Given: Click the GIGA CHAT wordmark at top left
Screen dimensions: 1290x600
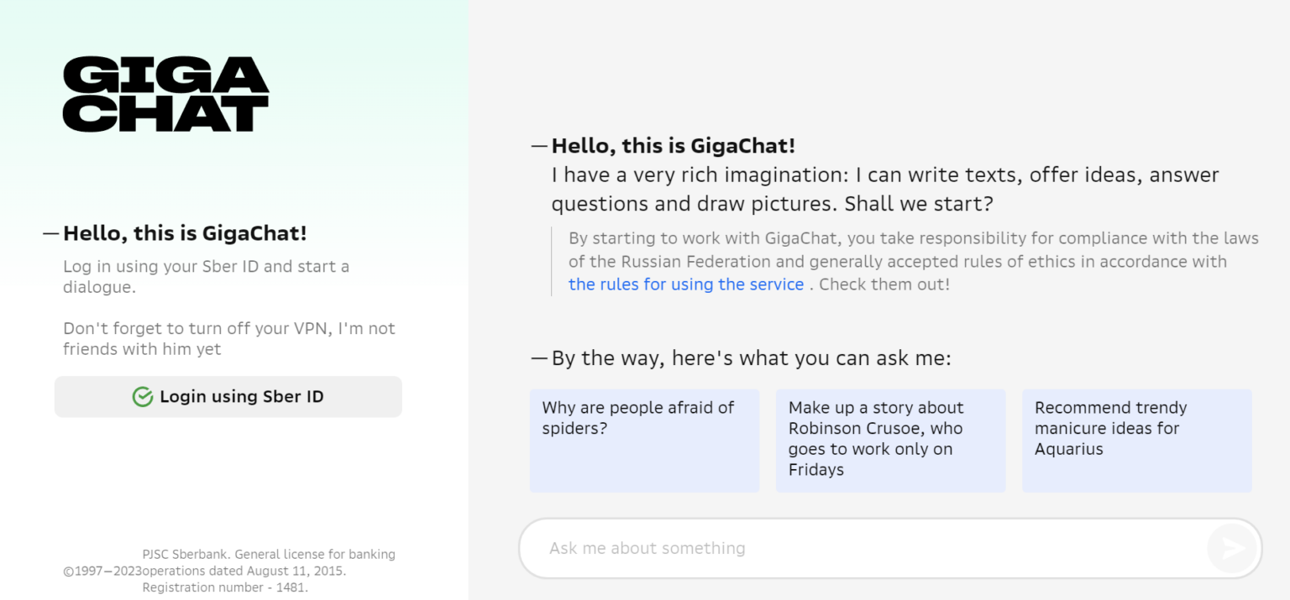Looking at the screenshot, I should (x=165, y=94).
